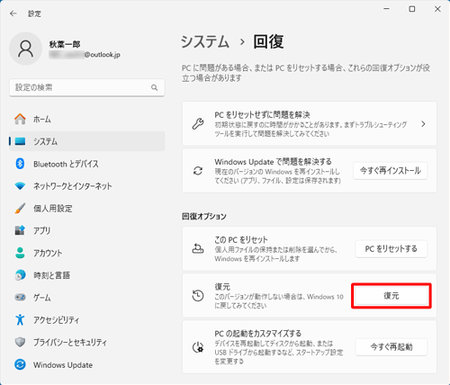
Task: Click the Bluetooth icon in sidebar
Action: (x=20, y=164)
